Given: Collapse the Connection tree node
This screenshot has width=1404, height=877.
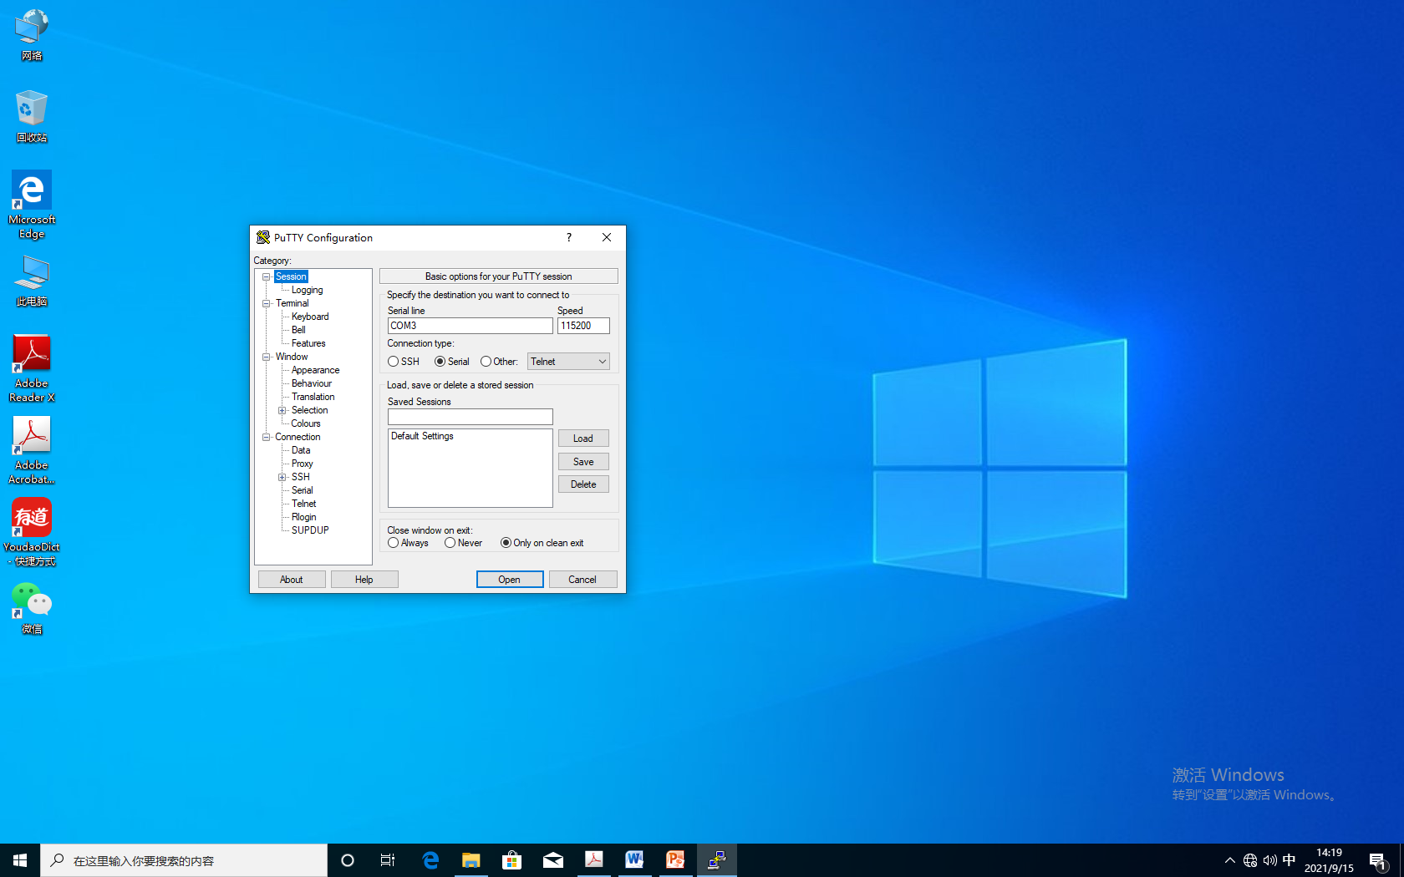Looking at the screenshot, I should pos(267,437).
